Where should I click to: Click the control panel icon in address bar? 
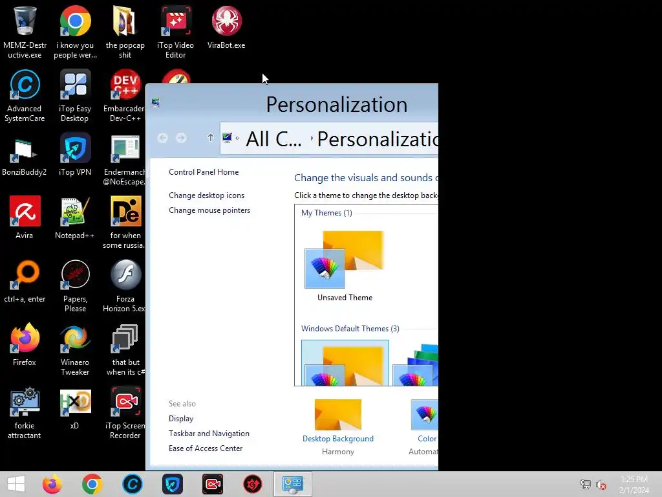[x=227, y=138]
